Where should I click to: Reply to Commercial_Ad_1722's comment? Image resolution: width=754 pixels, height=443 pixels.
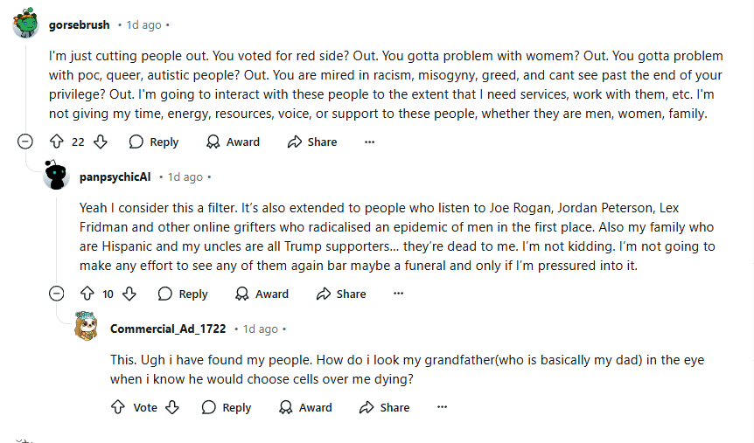click(x=227, y=407)
